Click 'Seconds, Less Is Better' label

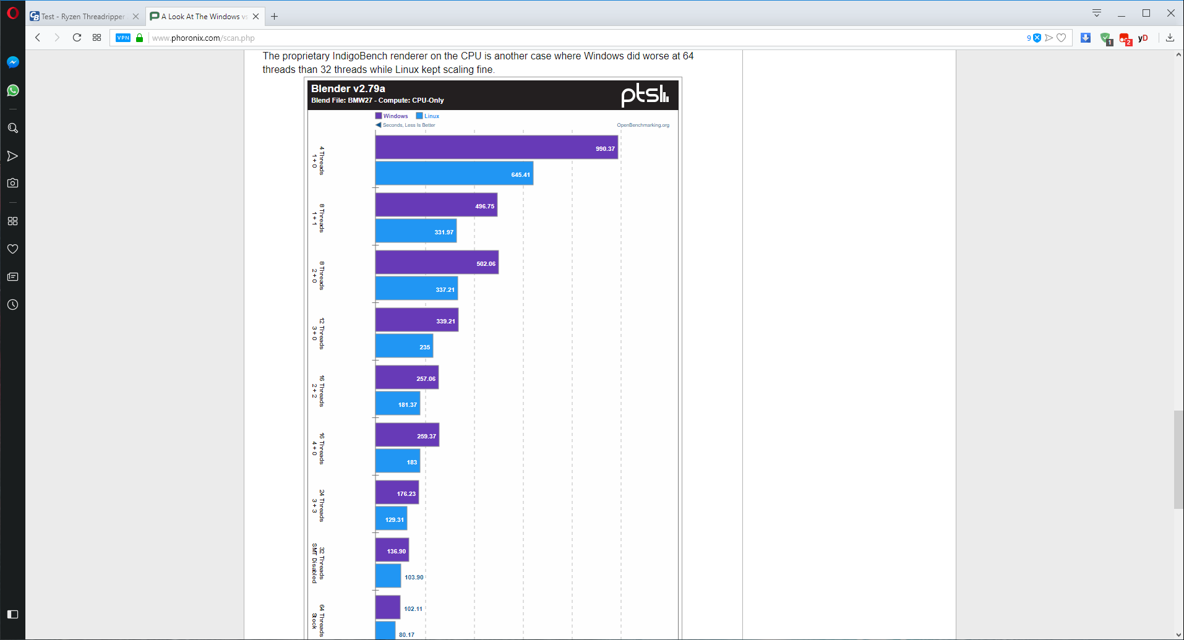(409, 125)
